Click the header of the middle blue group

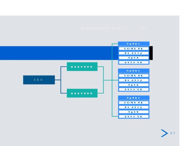[x=134, y=71]
